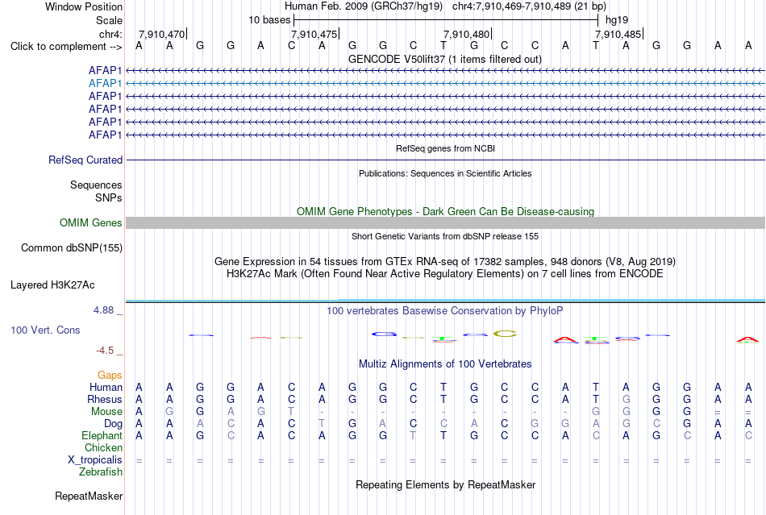Screen dimensions: 766x515
Task: Open the 'Repeating Elements by RepeatMasker' title
Action: click(x=445, y=485)
